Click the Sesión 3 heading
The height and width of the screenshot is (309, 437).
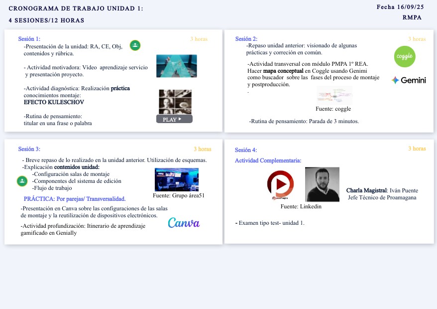click(29, 149)
